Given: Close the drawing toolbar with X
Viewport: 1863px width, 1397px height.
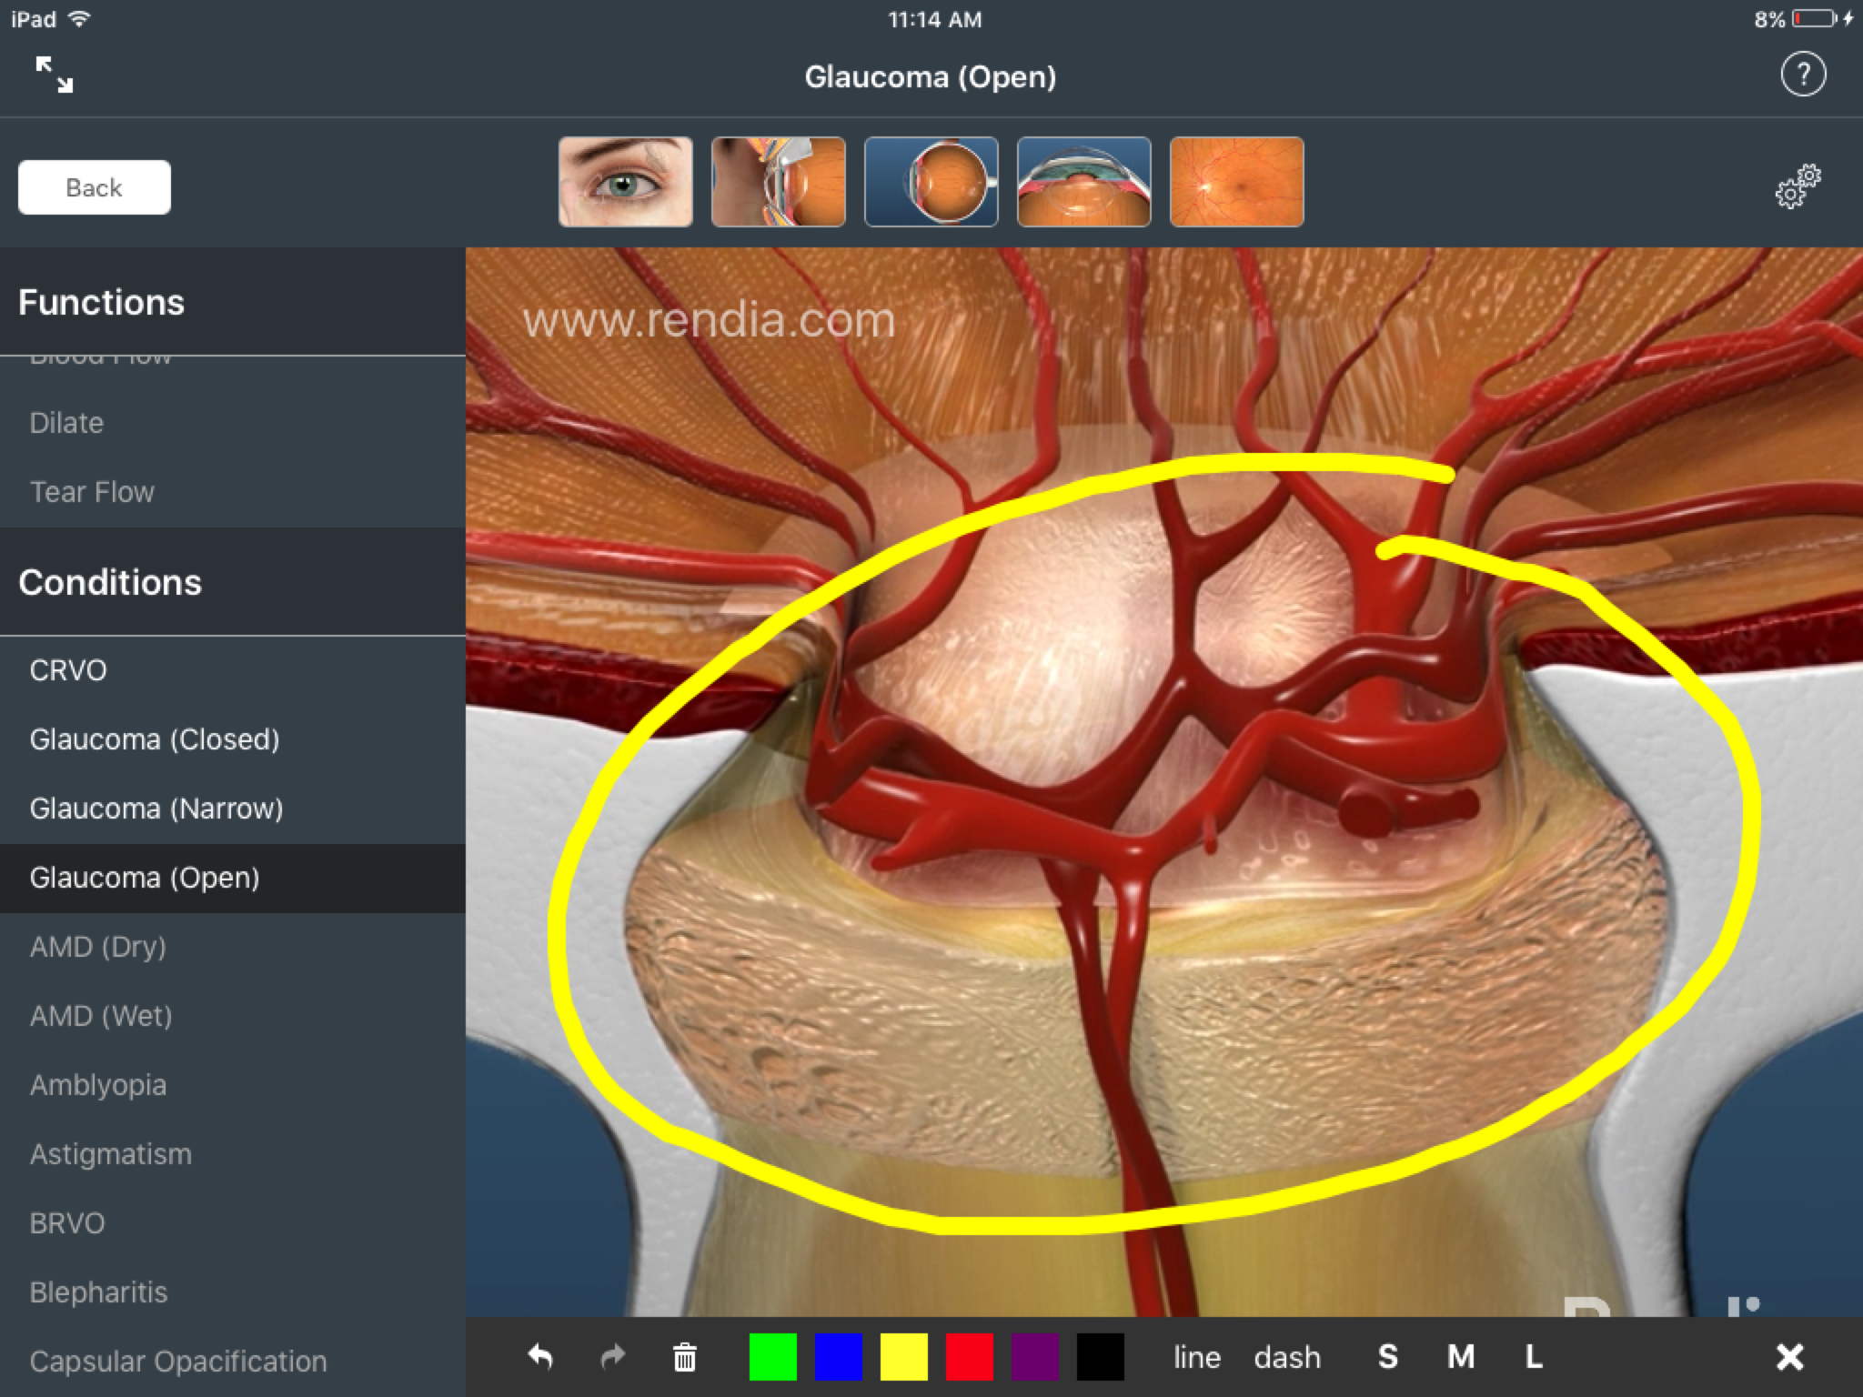Looking at the screenshot, I should (1789, 1357).
